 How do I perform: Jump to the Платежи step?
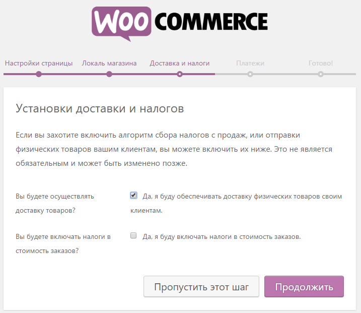pos(250,63)
